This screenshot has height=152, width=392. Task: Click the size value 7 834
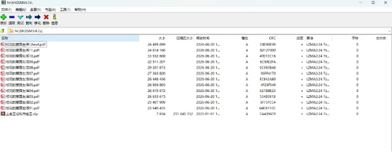pyautogui.click(x=161, y=114)
